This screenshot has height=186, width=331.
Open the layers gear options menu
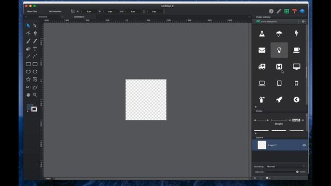[x=267, y=178]
